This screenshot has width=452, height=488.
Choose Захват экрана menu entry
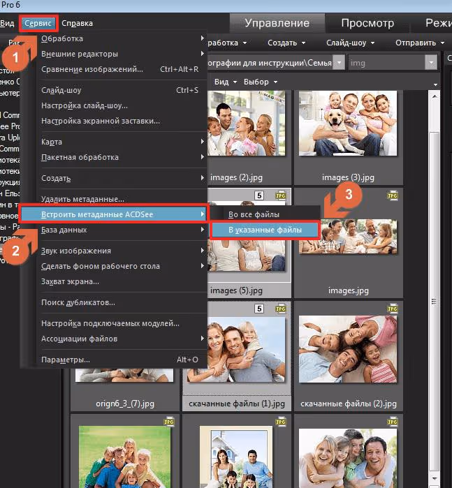point(123,281)
